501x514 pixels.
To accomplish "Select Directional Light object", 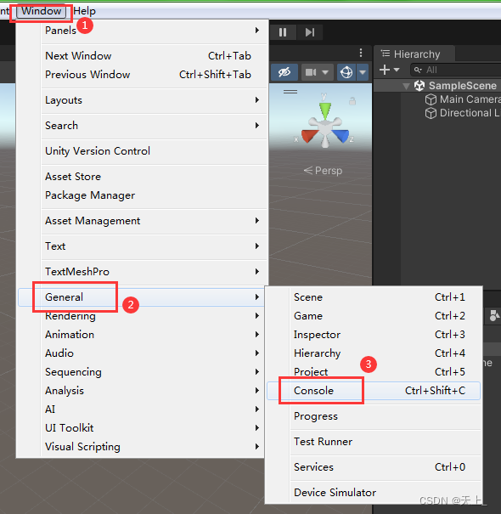I will tap(470, 113).
